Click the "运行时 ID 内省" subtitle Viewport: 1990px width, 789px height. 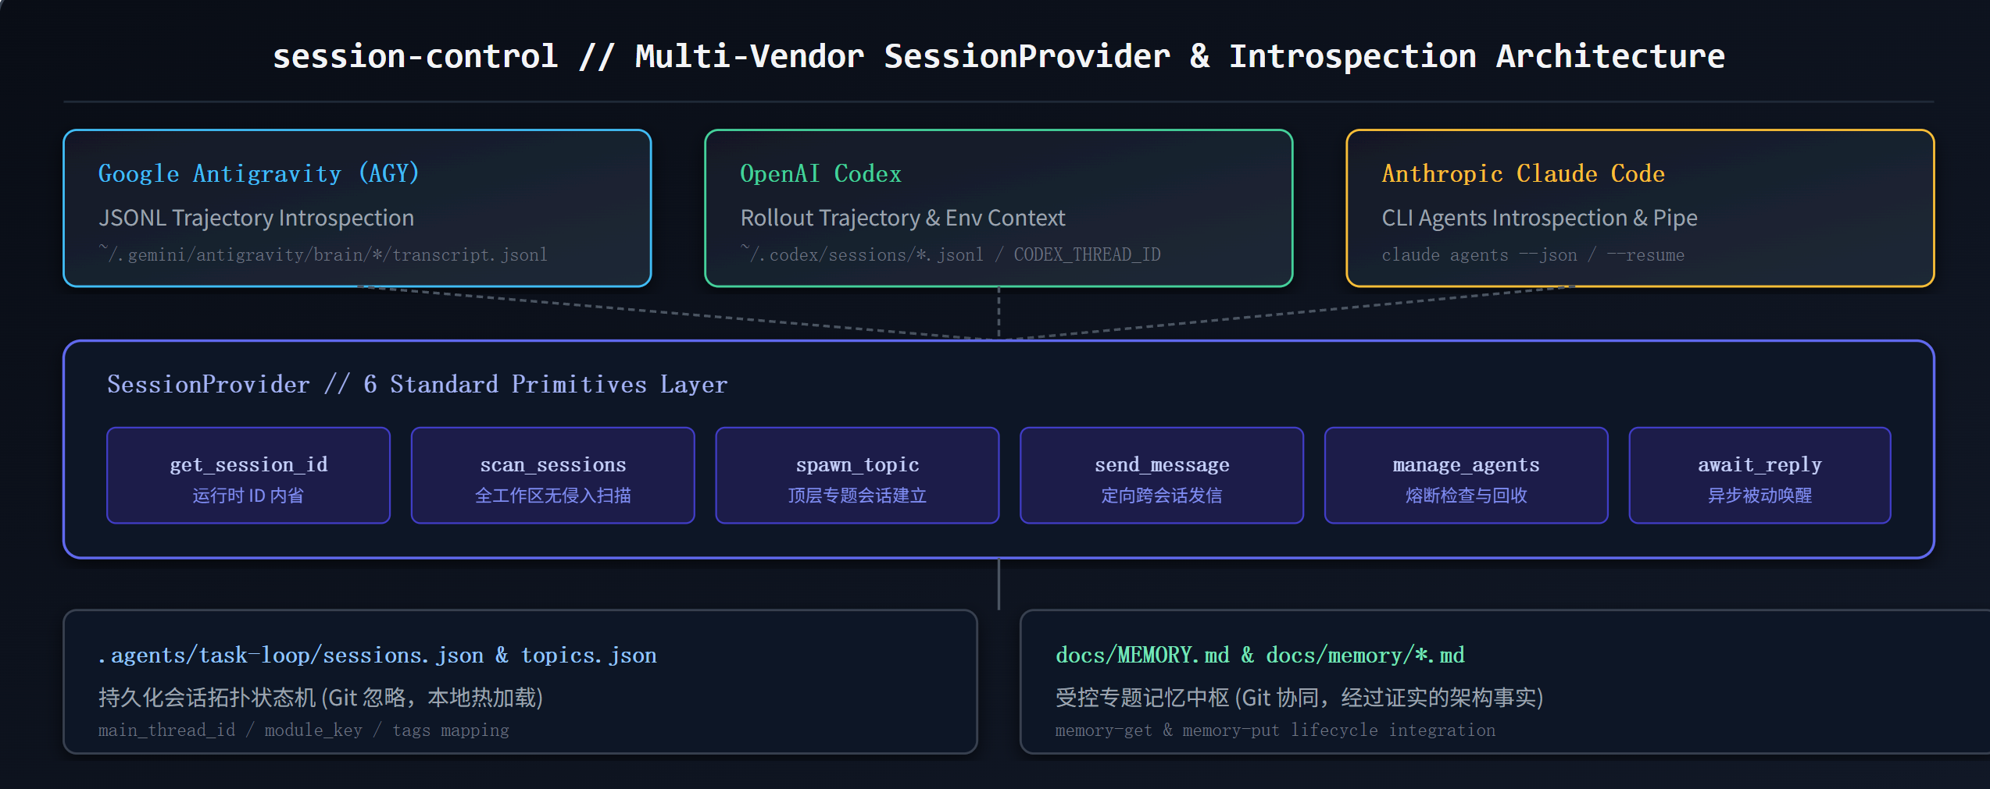[x=248, y=496]
